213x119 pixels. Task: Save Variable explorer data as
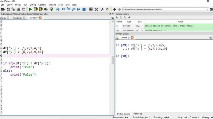125,18
